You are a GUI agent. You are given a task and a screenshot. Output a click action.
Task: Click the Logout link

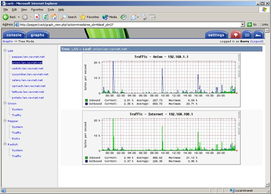(257, 42)
